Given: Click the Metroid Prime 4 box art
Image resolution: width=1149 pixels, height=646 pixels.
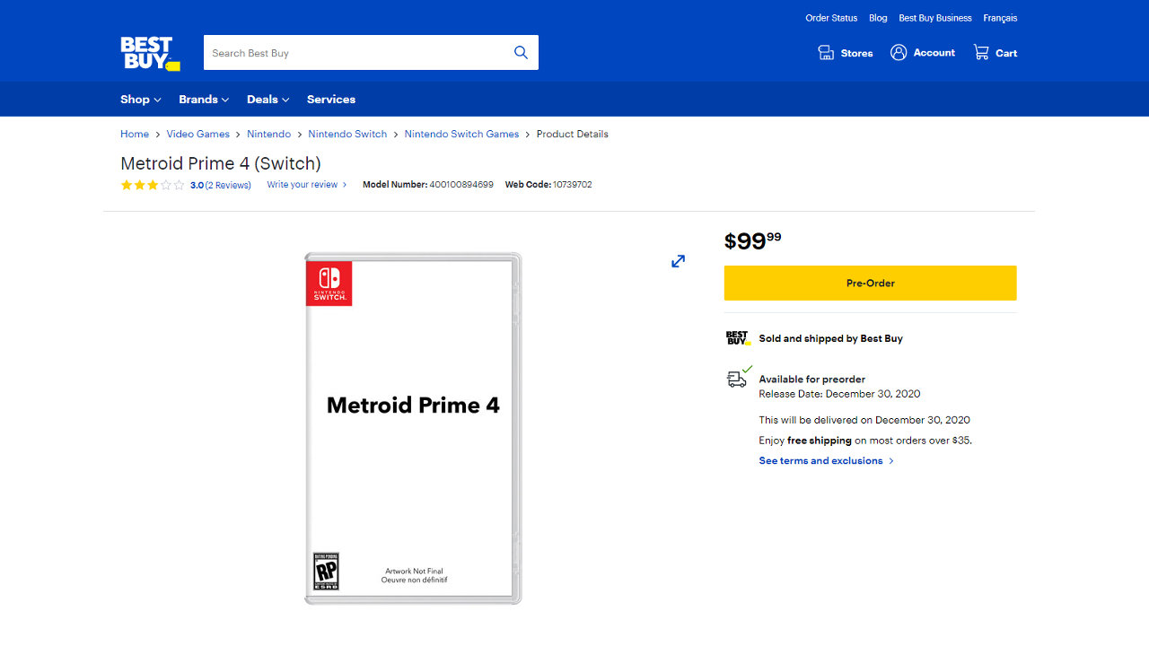Looking at the screenshot, I should [413, 429].
